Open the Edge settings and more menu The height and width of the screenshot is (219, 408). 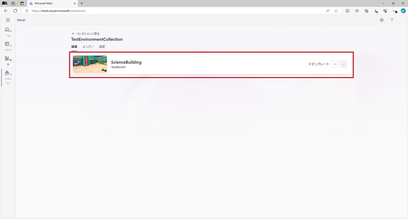[x=395, y=11]
